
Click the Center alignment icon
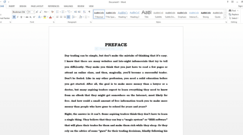coord(61,17)
